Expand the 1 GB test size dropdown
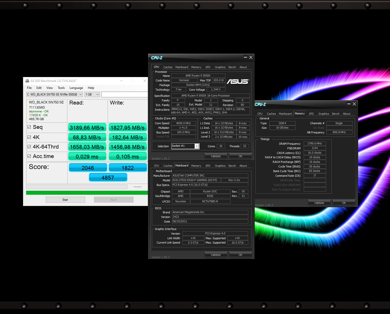This screenshot has height=314, width=390. point(92,95)
